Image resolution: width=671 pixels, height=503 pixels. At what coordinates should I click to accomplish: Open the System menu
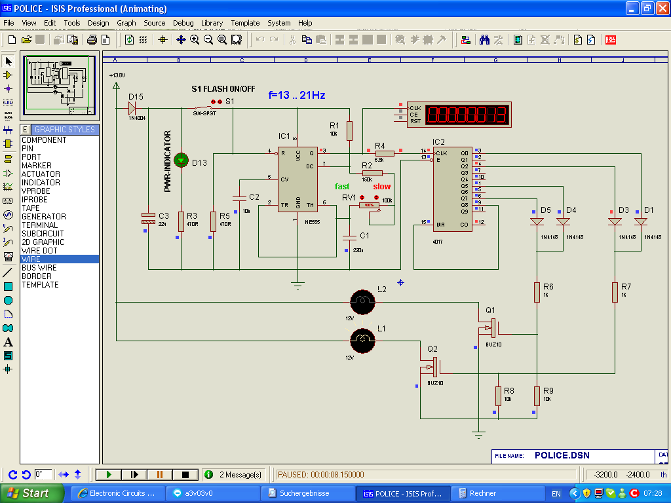tap(279, 23)
